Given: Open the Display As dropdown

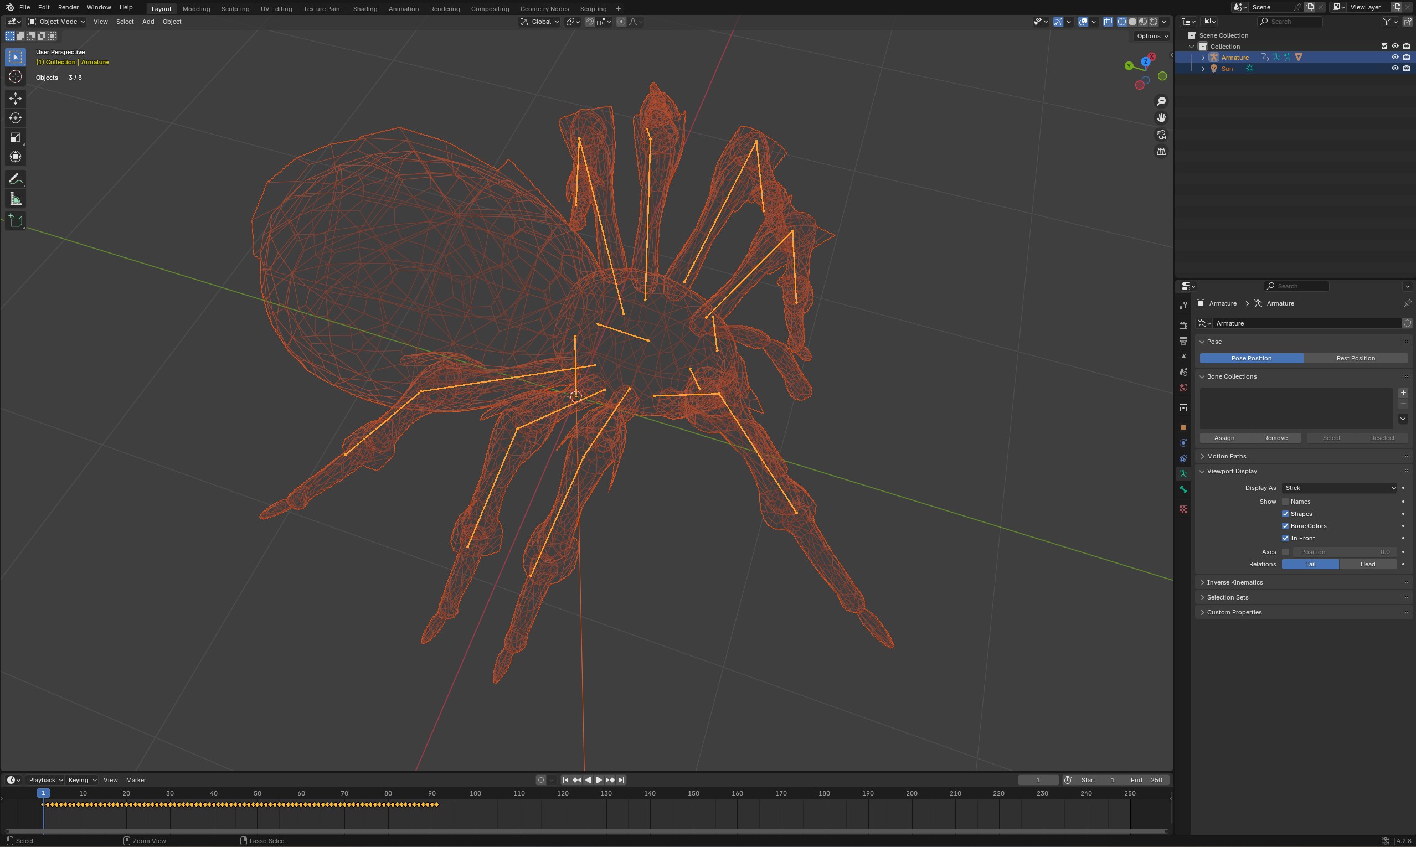Looking at the screenshot, I should click(x=1339, y=488).
